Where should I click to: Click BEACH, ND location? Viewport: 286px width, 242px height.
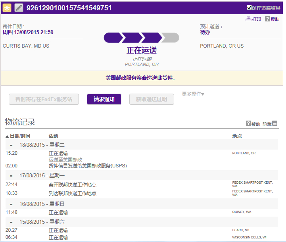241,230
